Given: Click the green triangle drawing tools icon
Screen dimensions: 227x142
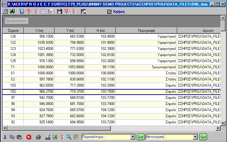Looking at the screenshot, I should coord(13,11).
